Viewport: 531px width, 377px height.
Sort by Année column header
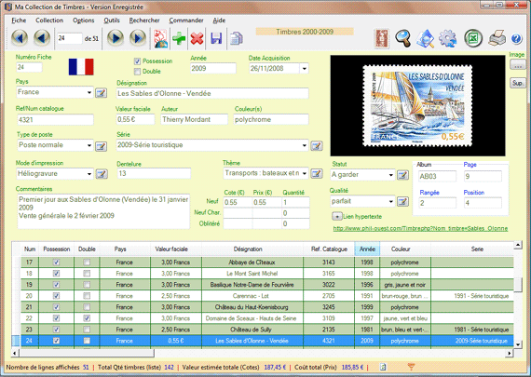point(367,249)
